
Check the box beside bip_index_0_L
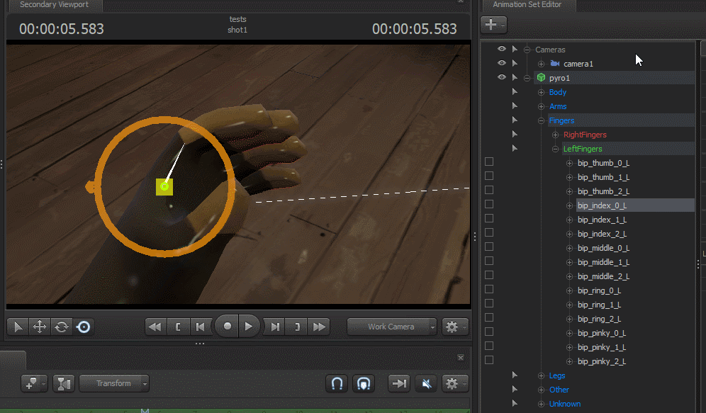(x=489, y=204)
